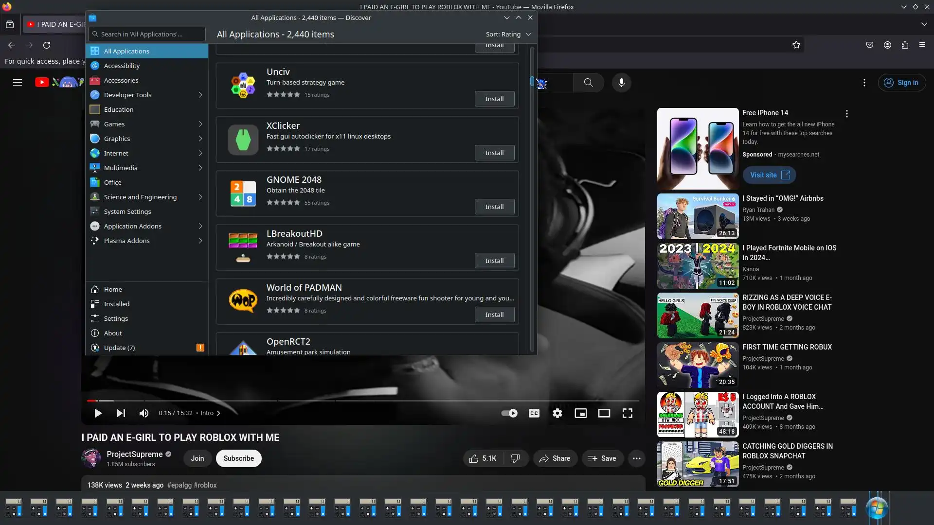Expand the Games category arrow

pos(200,124)
